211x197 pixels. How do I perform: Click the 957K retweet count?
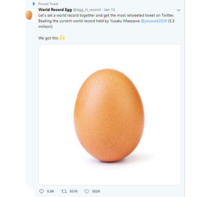click(x=74, y=191)
